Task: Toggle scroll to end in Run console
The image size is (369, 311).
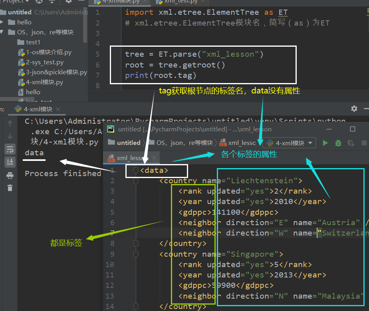Action: tap(10, 162)
